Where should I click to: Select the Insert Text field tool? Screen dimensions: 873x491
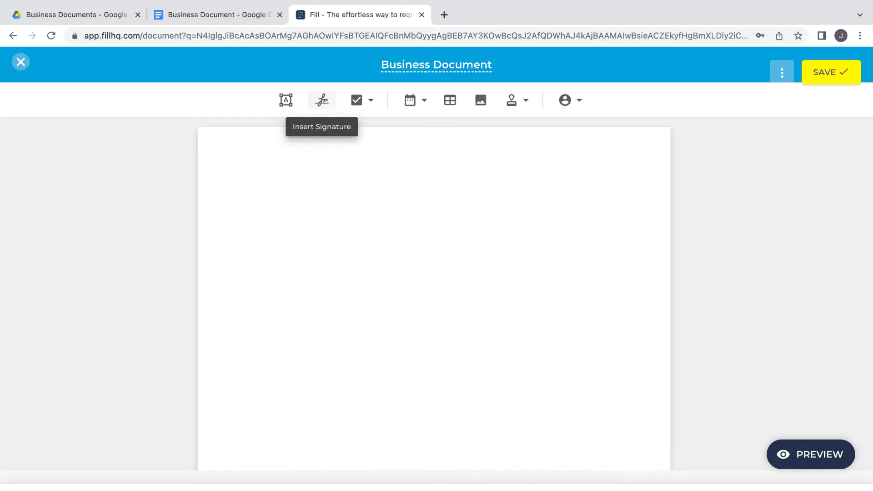pyautogui.click(x=286, y=100)
